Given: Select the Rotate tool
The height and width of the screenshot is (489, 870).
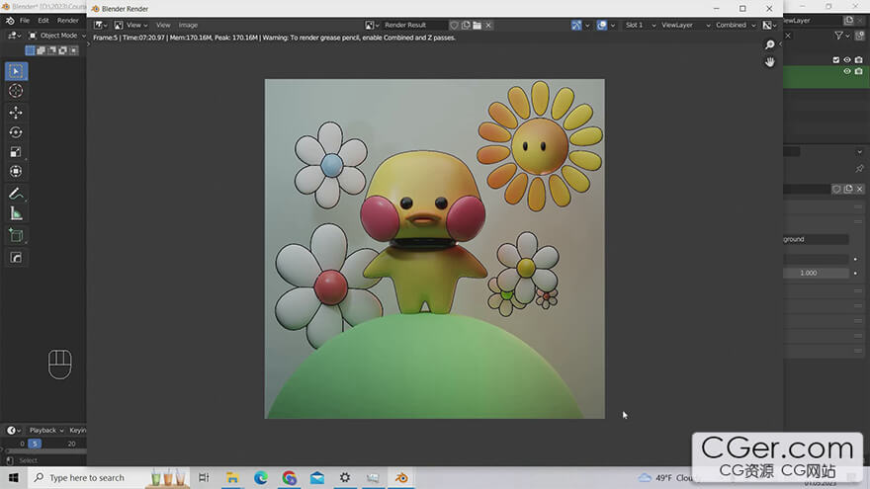Looking at the screenshot, I should pyautogui.click(x=16, y=132).
